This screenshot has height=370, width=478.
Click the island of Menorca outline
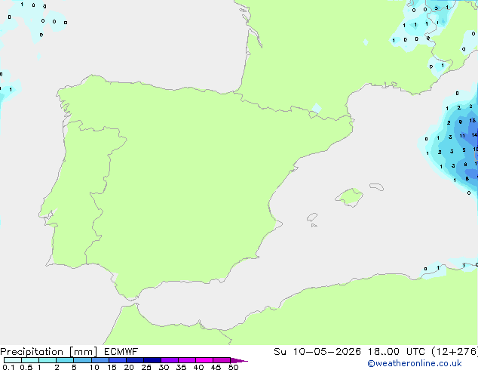[x=376, y=187]
